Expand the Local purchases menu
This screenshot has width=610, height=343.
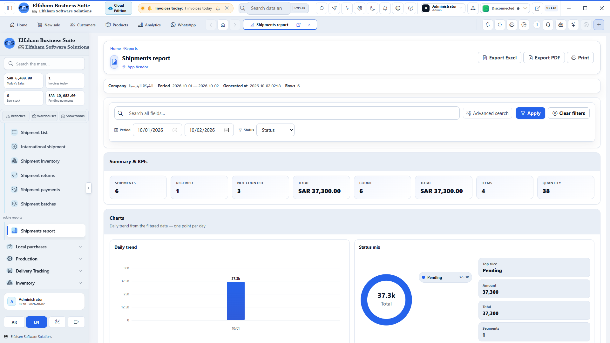coord(44,247)
